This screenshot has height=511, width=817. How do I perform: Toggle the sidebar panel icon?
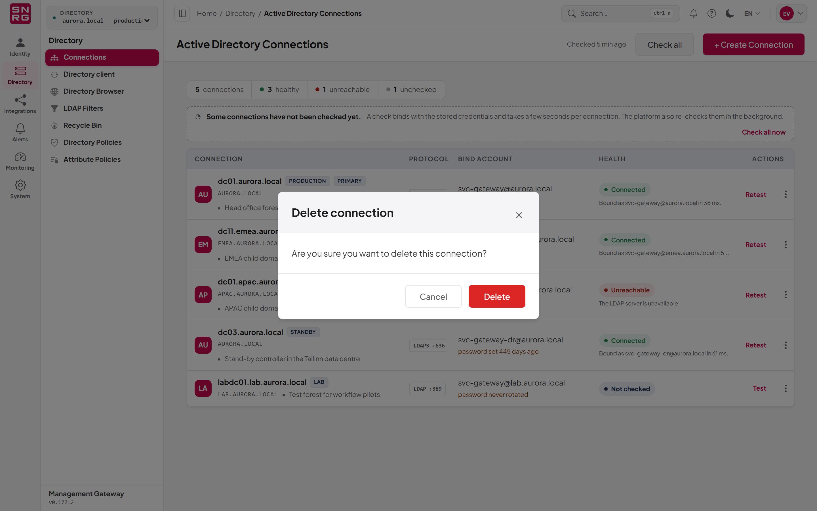click(x=182, y=14)
